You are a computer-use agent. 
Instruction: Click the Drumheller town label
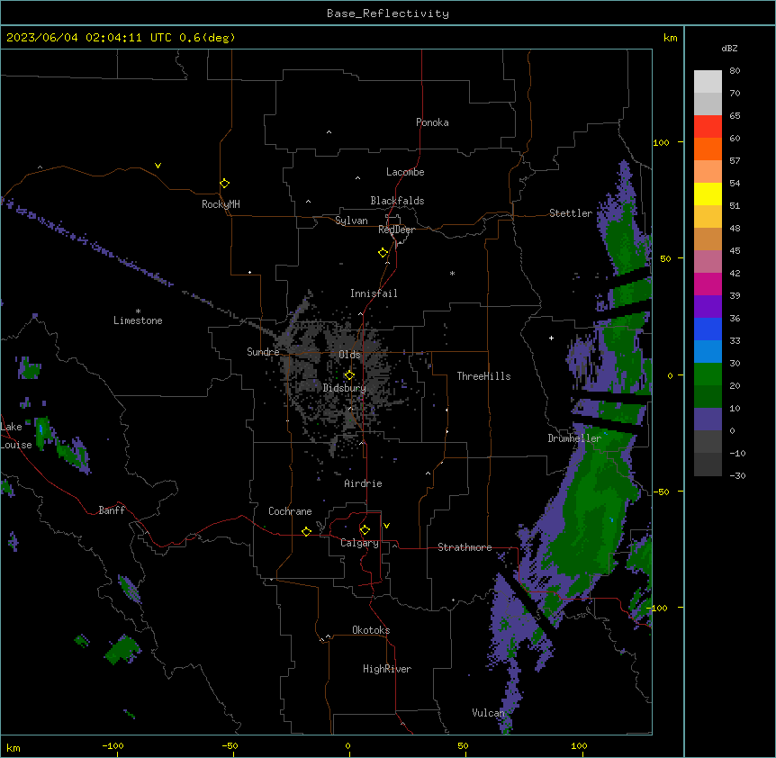574,438
